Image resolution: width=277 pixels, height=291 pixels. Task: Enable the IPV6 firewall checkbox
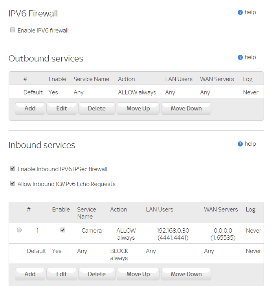(13, 30)
